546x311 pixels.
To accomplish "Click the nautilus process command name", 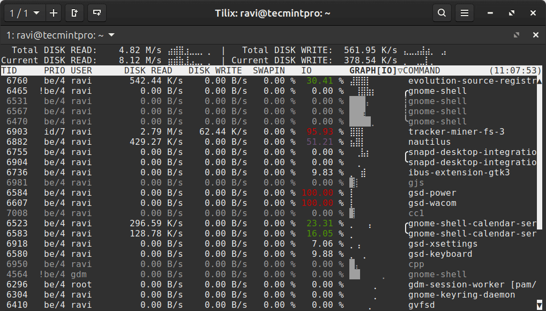I will click(429, 142).
